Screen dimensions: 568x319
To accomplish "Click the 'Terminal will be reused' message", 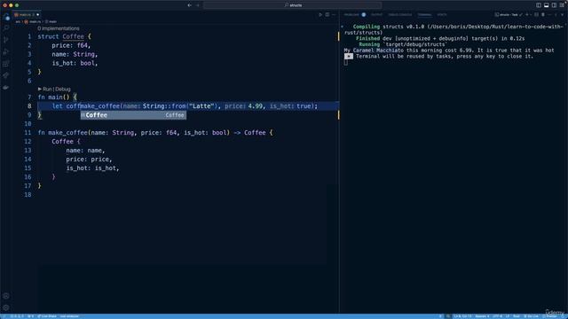I will (445, 57).
